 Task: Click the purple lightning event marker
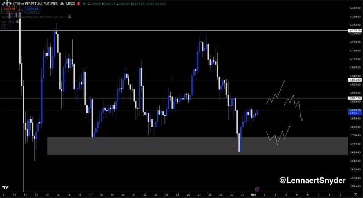coord(257,190)
